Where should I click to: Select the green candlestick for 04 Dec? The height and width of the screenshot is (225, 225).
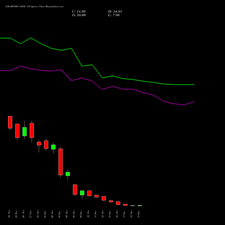click(68, 174)
